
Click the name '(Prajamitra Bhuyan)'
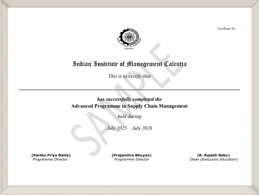131,155
